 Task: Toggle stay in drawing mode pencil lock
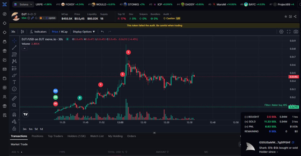pos(14,121)
